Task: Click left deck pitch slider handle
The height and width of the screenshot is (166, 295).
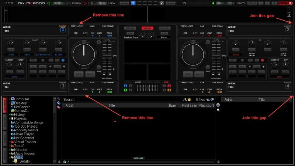Action: click(107, 56)
